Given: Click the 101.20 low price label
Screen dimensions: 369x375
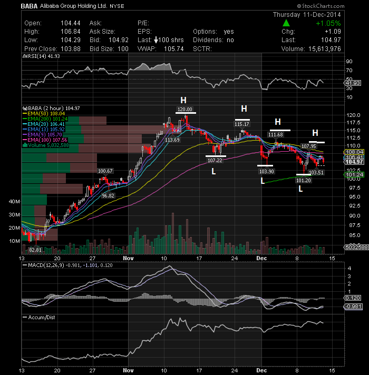Looking at the screenshot, I should (x=304, y=180).
